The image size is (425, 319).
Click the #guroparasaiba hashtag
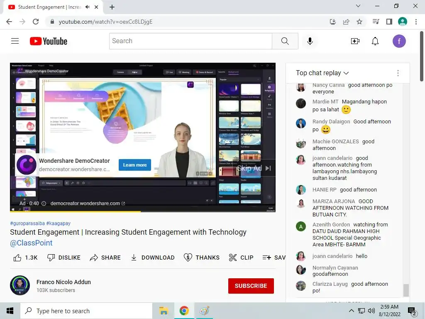pos(27,223)
